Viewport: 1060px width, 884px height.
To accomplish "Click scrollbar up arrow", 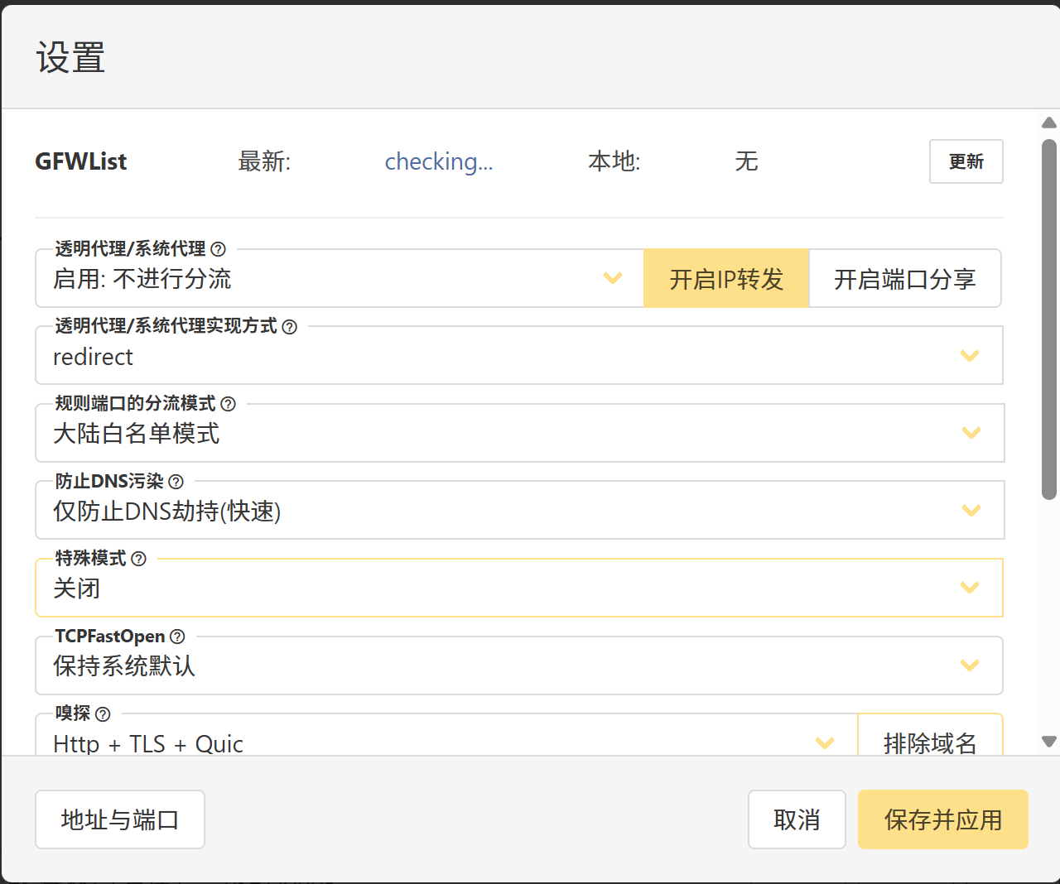I will pyautogui.click(x=1048, y=123).
